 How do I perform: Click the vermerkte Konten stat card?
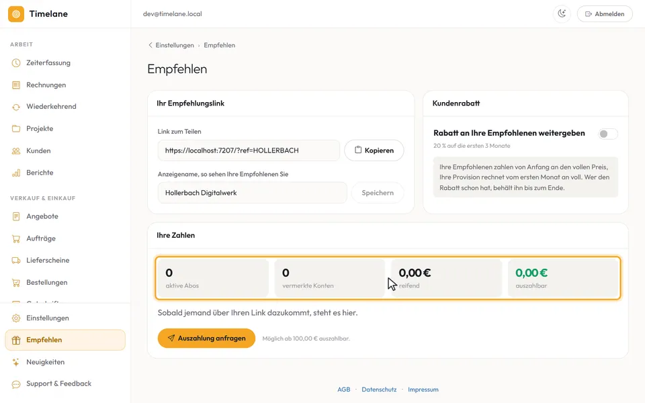[x=329, y=278]
